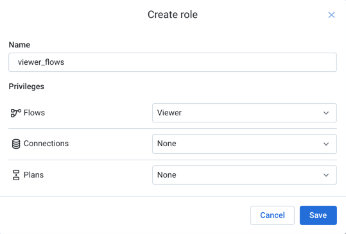This screenshot has width=346, height=234.
Task: Expand the Plans privilege dropdown
Action: coord(245,175)
